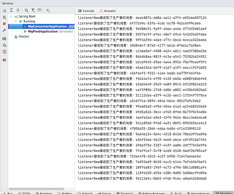Image resolution: width=234 pixels, height=194 pixels.
Task: Click console line with a3c6f7ca message
Action: [139, 101]
